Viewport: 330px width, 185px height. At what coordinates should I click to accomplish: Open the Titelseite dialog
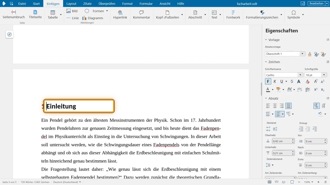[x=35, y=15]
